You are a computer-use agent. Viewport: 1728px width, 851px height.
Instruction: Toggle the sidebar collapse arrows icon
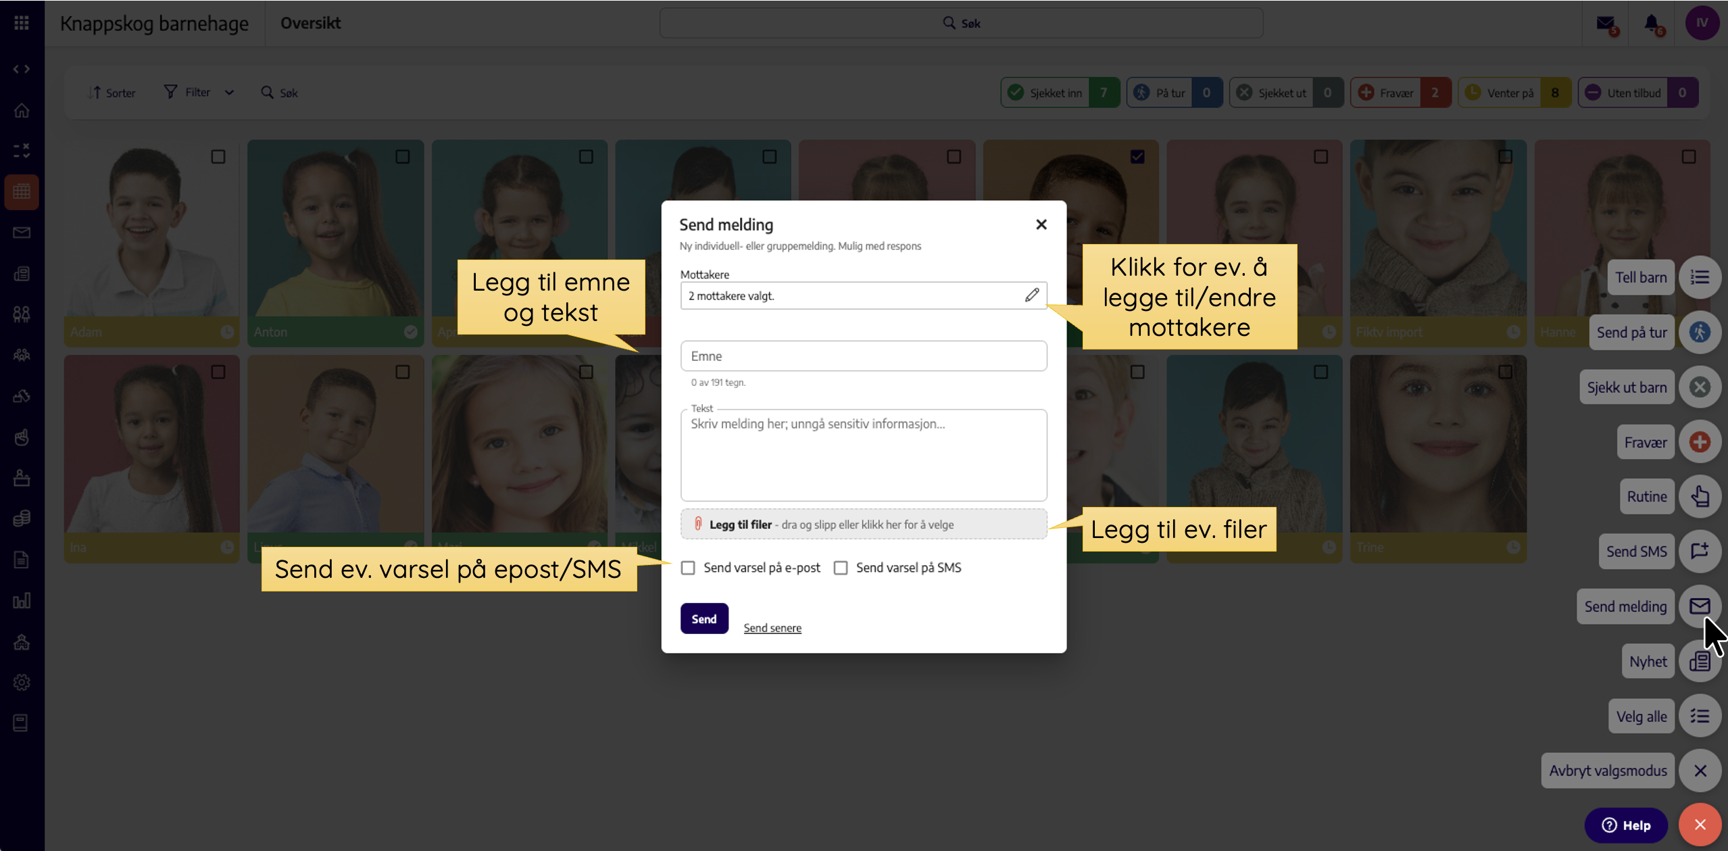tap(22, 69)
